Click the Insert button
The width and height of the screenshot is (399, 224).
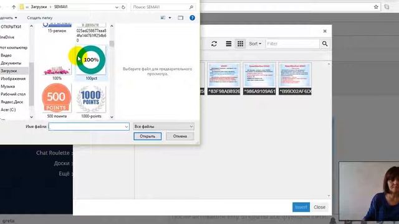point(301,207)
